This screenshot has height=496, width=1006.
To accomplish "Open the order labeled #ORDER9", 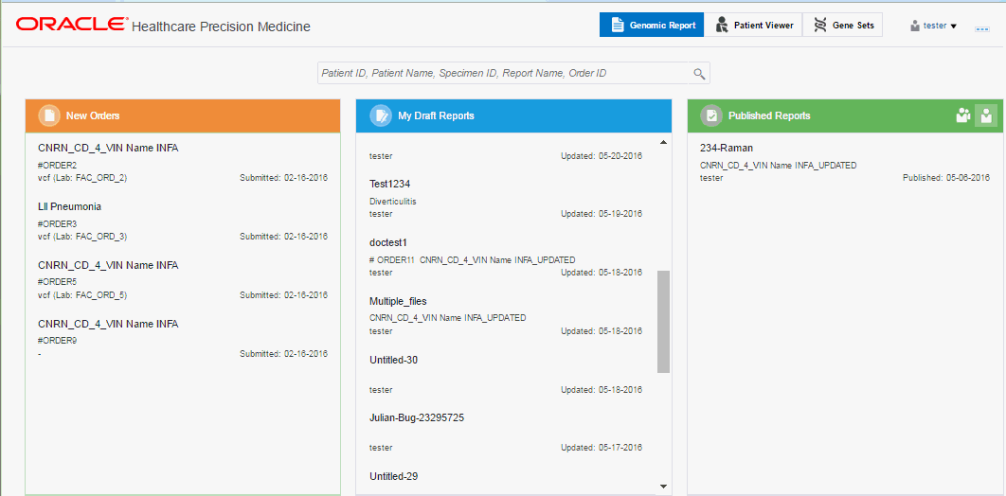I will 183,338.
